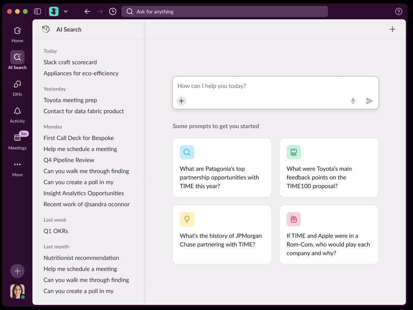The image size is (413, 310).
Task: Go forward with the right arrow
Action: tap(100, 11)
